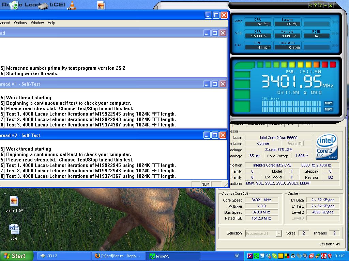This screenshot has height=261, width=349.
Task: Click the Thread #2 Self-Test title bar
Action: [101, 135]
